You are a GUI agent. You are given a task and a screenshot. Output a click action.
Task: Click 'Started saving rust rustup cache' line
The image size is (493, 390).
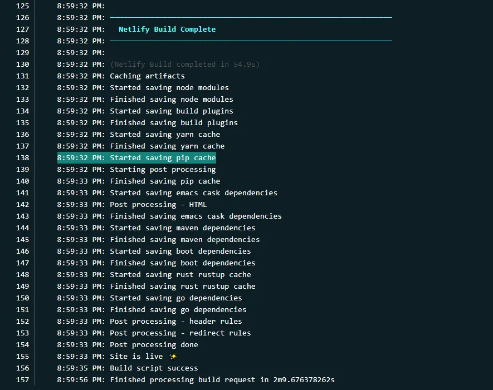click(x=154, y=275)
